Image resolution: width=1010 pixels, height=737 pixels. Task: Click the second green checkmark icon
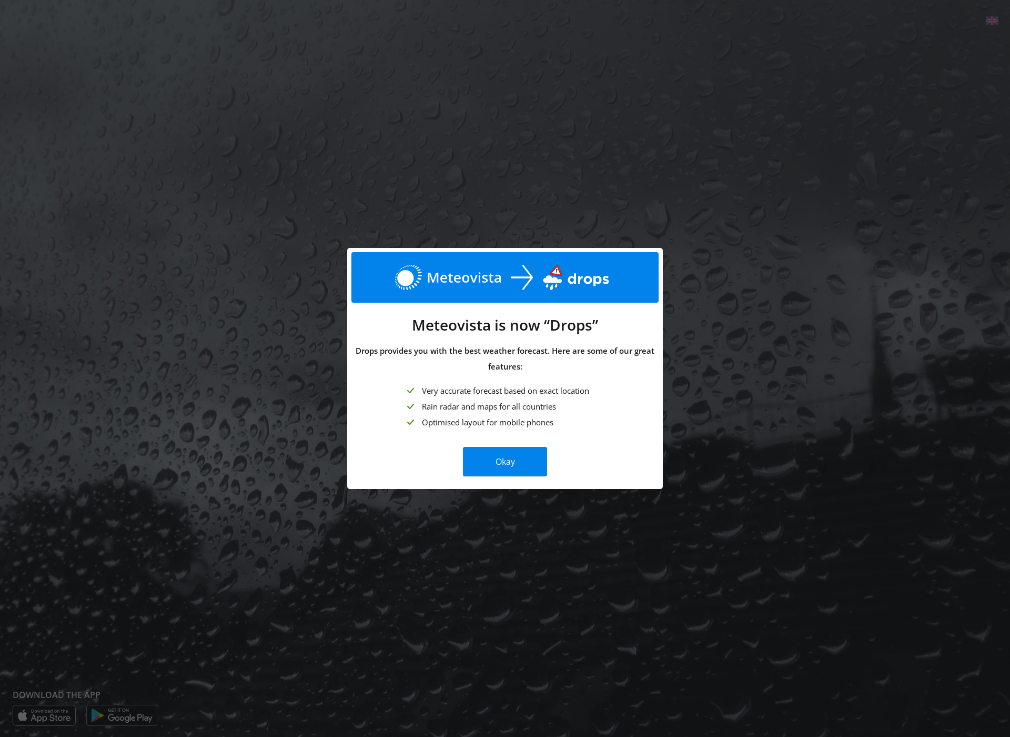409,406
